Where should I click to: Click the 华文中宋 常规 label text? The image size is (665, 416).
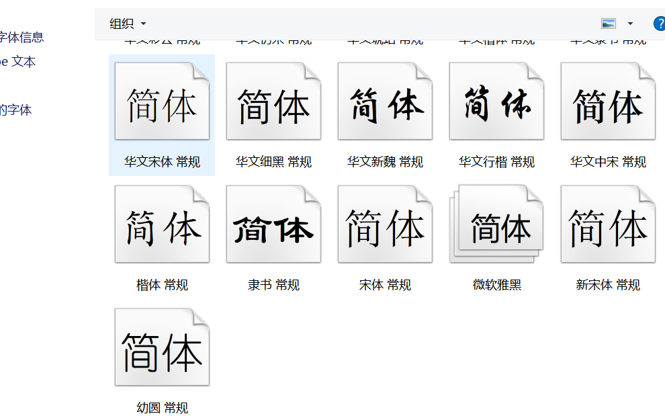(x=608, y=162)
